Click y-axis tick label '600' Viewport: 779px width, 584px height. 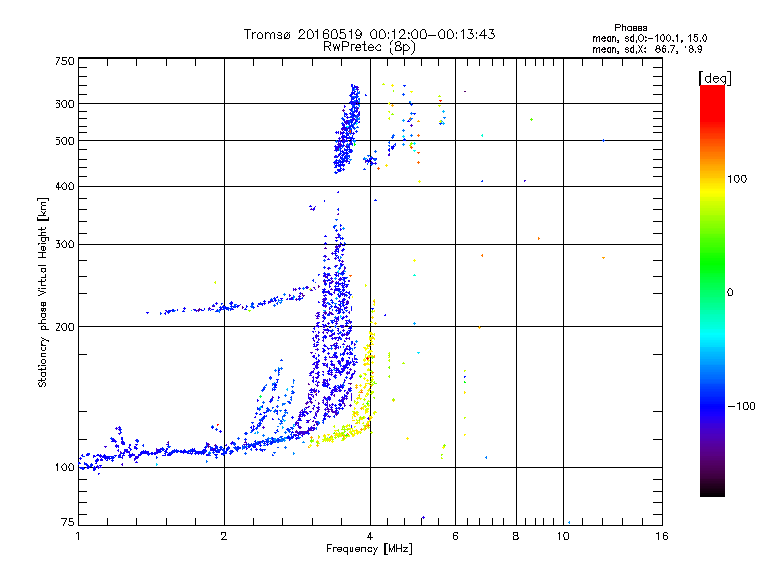[x=64, y=104]
